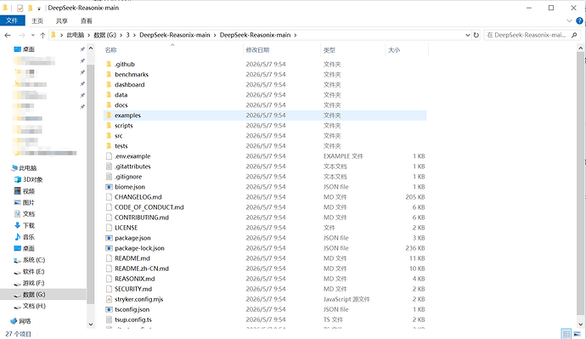Click file list vertical scrollbar
586x339 pixels.
tap(580, 184)
